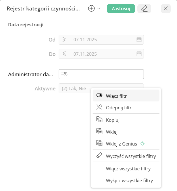This screenshot has height=191, width=177.
Task: Open calendar picker for the Do date
Action: pyautogui.click(x=139, y=54)
